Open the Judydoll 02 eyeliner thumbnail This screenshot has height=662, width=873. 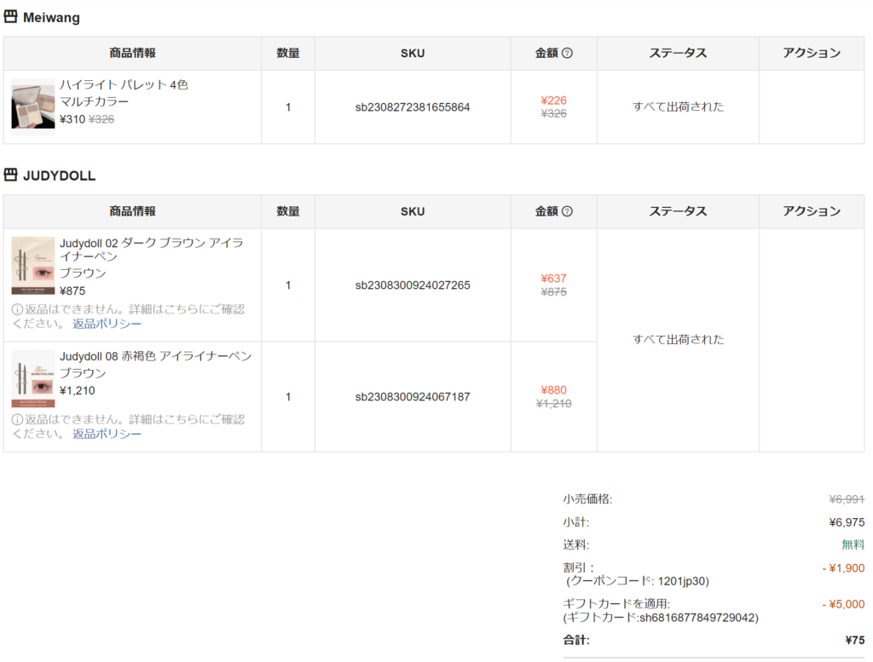point(33,265)
